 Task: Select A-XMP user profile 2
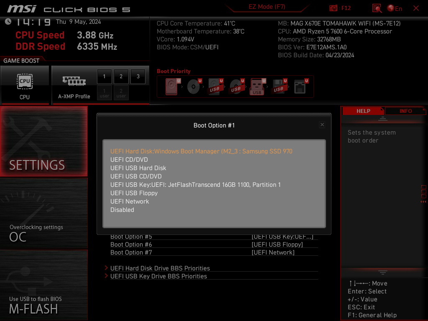pos(121,93)
